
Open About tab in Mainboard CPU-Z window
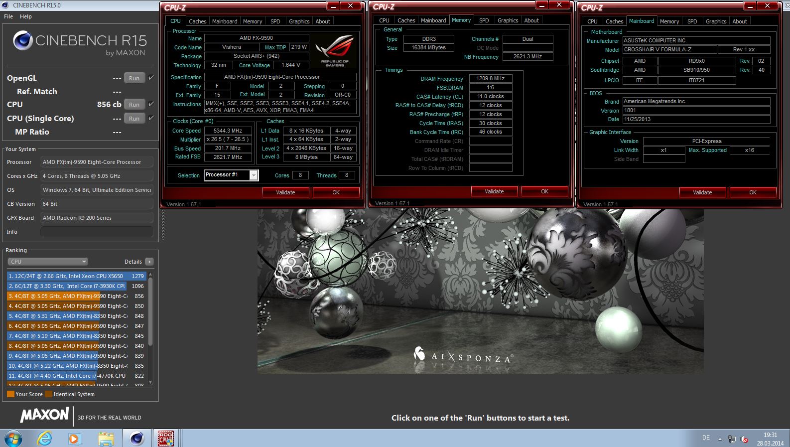point(739,21)
